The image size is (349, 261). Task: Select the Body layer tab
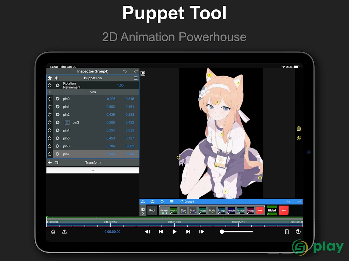click(212, 210)
